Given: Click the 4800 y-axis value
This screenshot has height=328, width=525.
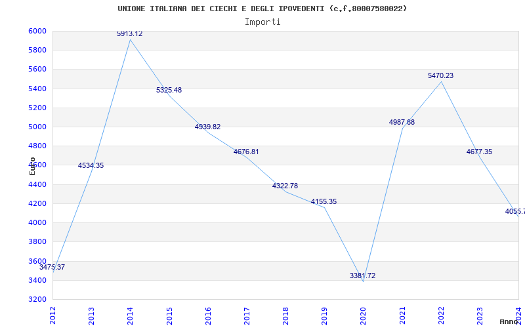Looking at the screenshot, I should 37,146.
